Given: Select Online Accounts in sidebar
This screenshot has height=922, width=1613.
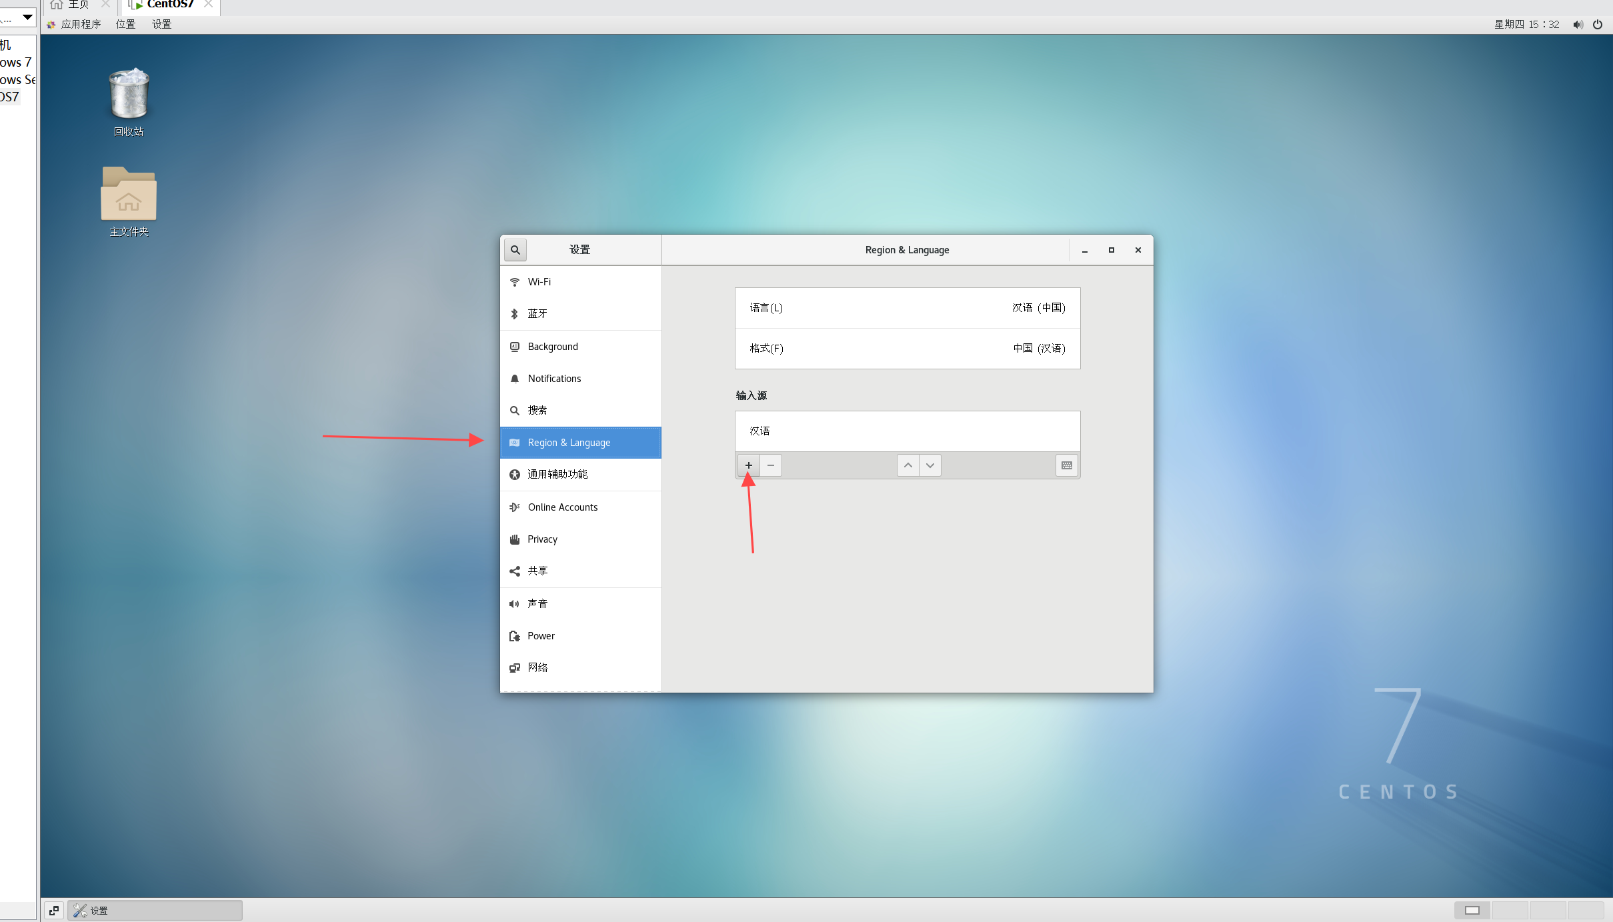Looking at the screenshot, I should (x=562, y=507).
